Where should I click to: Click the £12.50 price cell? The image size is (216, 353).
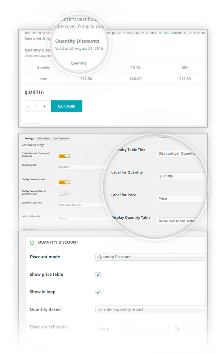[x=185, y=79]
